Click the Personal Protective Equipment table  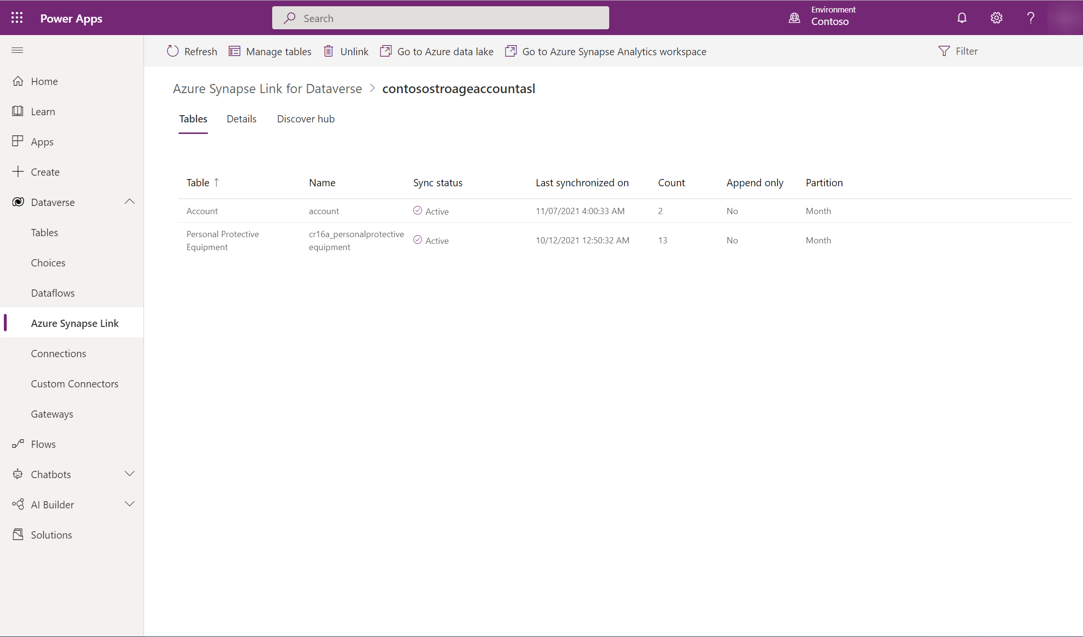coord(222,240)
